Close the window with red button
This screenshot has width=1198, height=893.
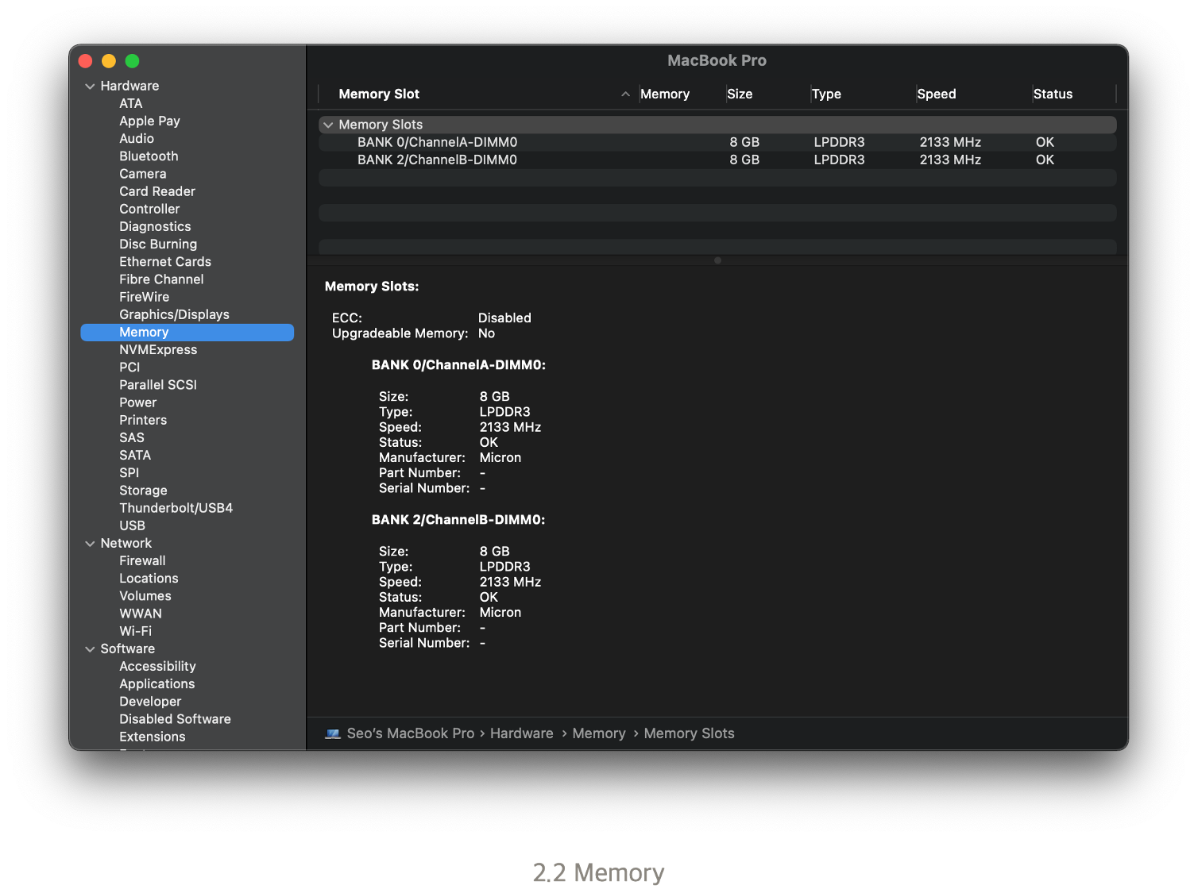[x=86, y=61]
